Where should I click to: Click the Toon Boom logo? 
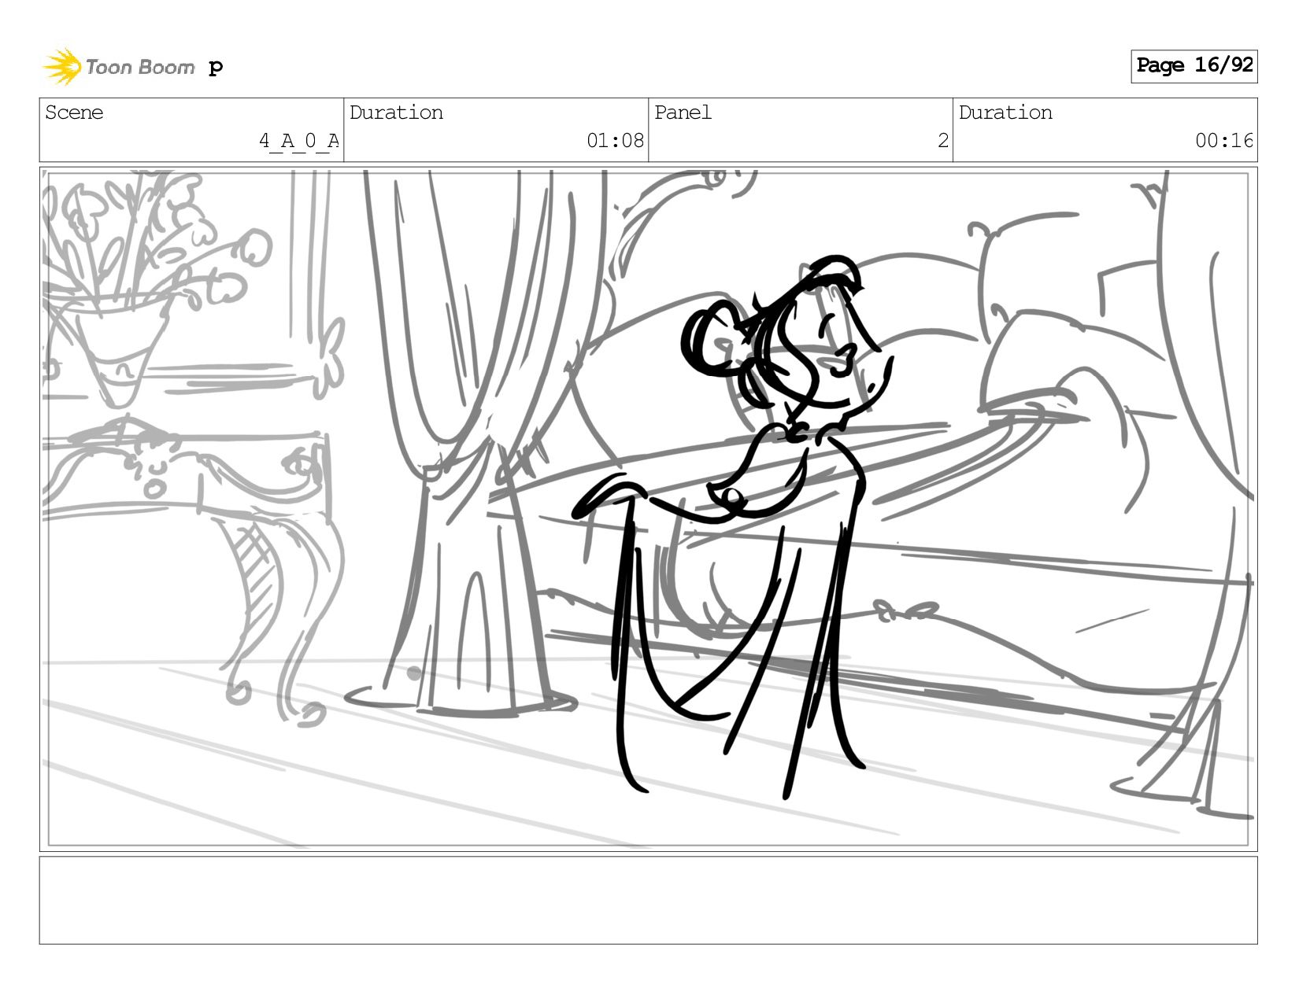[118, 67]
